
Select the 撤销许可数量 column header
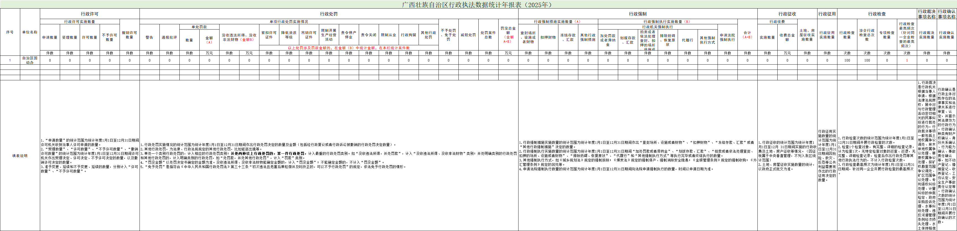pyautogui.click(x=130, y=35)
